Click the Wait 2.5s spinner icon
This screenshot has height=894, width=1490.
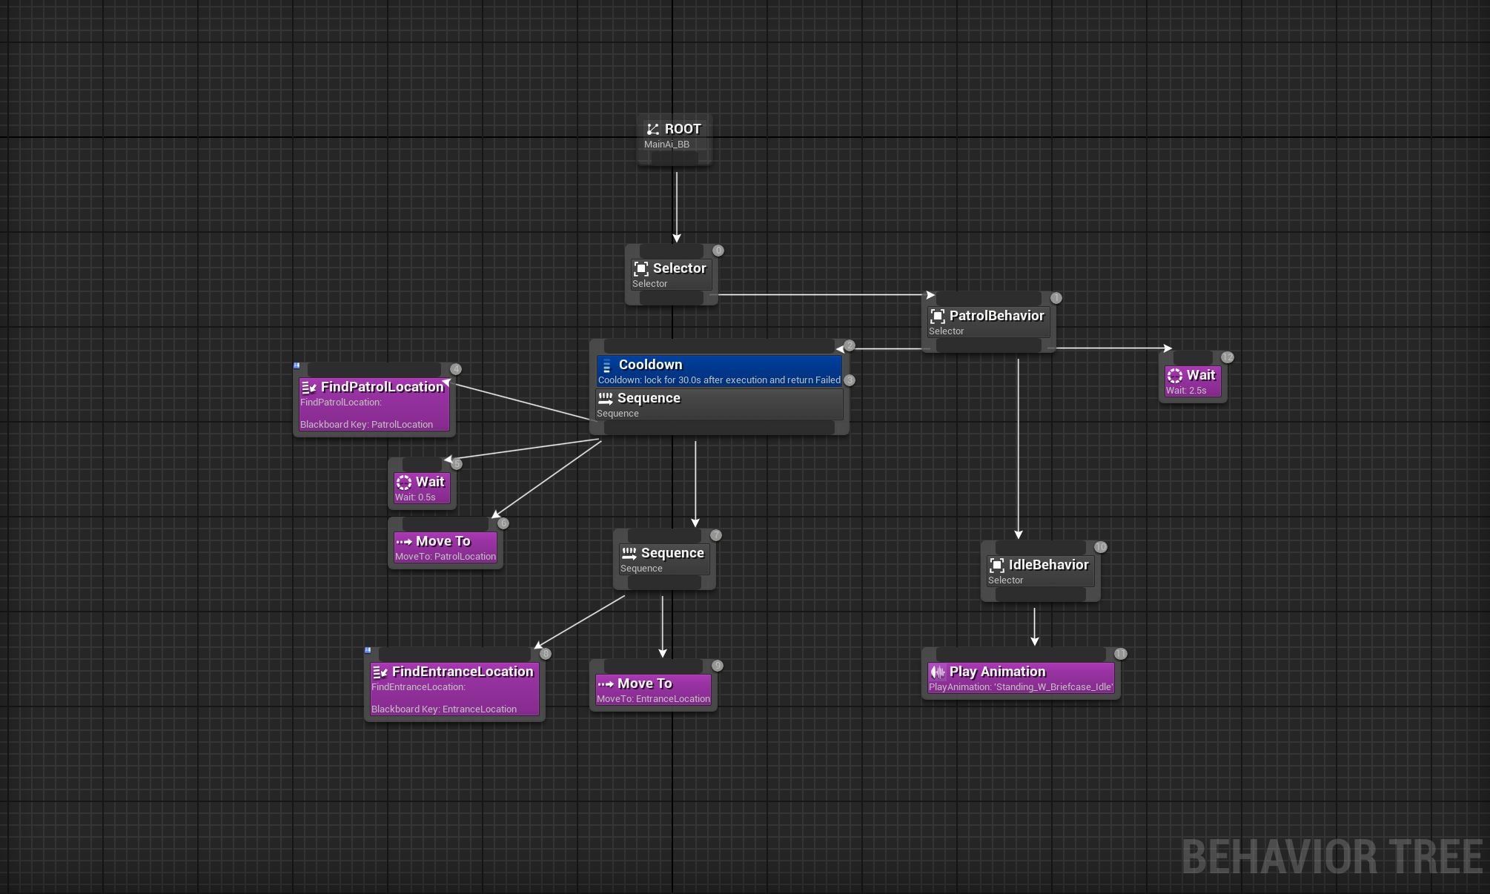(1175, 376)
